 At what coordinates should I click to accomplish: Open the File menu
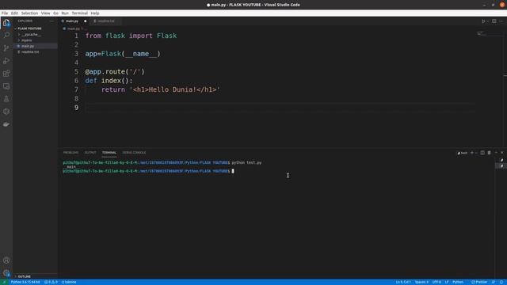tap(5, 13)
